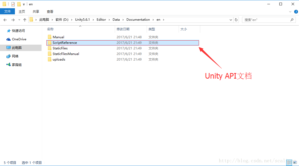Viewport: 299px width, 166px height.
Task: Click the Properties quick access icon
Action: 13,4
